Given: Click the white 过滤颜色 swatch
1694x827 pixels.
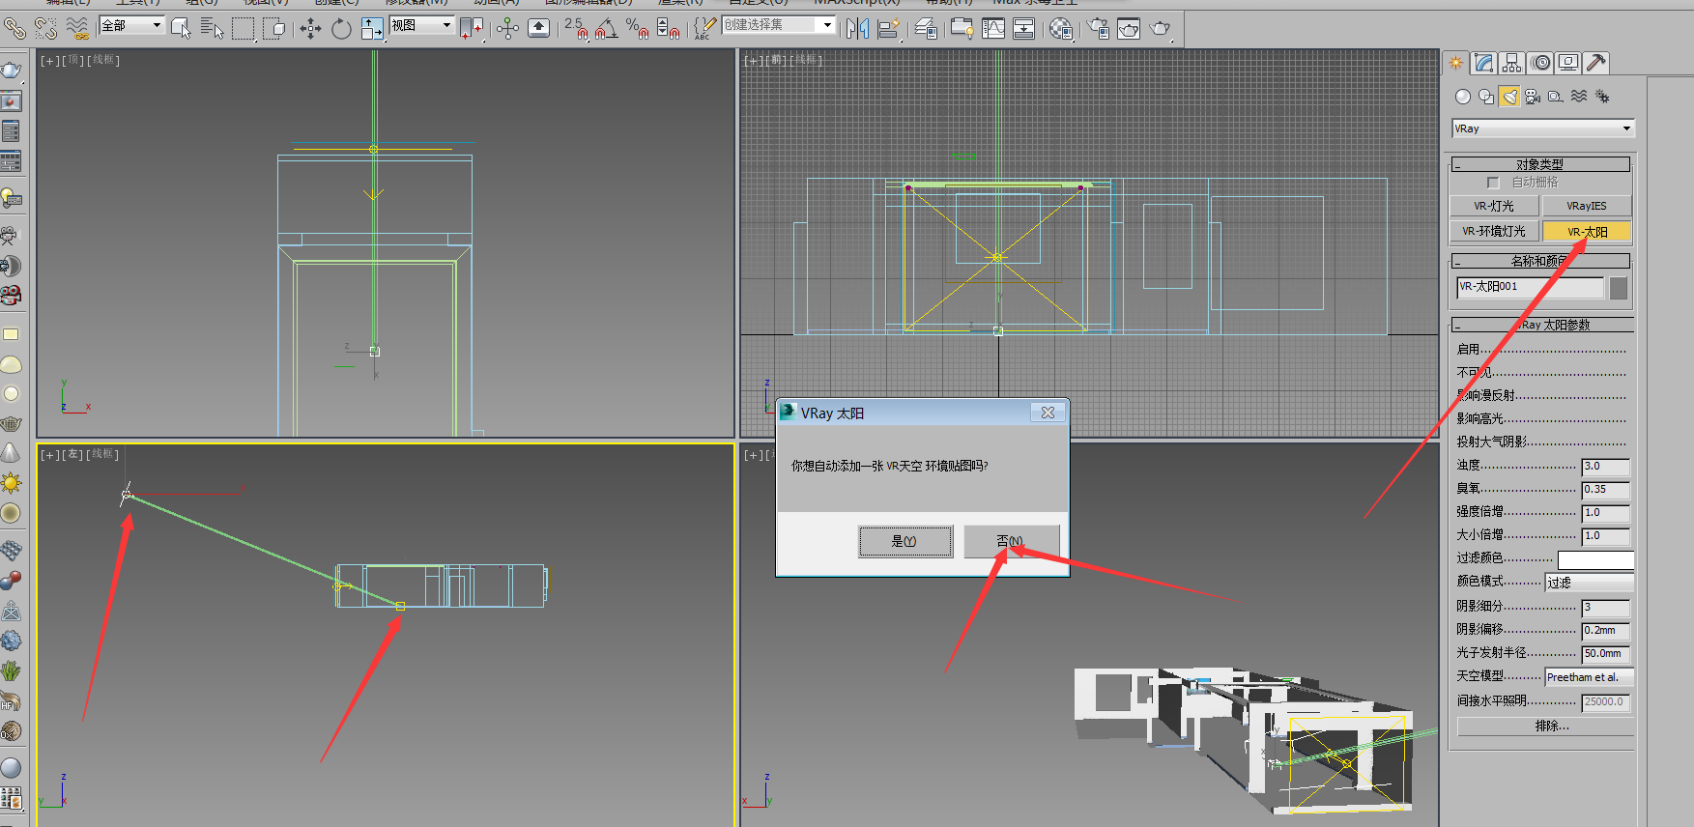Looking at the screenshot, I should (1594, 559).
